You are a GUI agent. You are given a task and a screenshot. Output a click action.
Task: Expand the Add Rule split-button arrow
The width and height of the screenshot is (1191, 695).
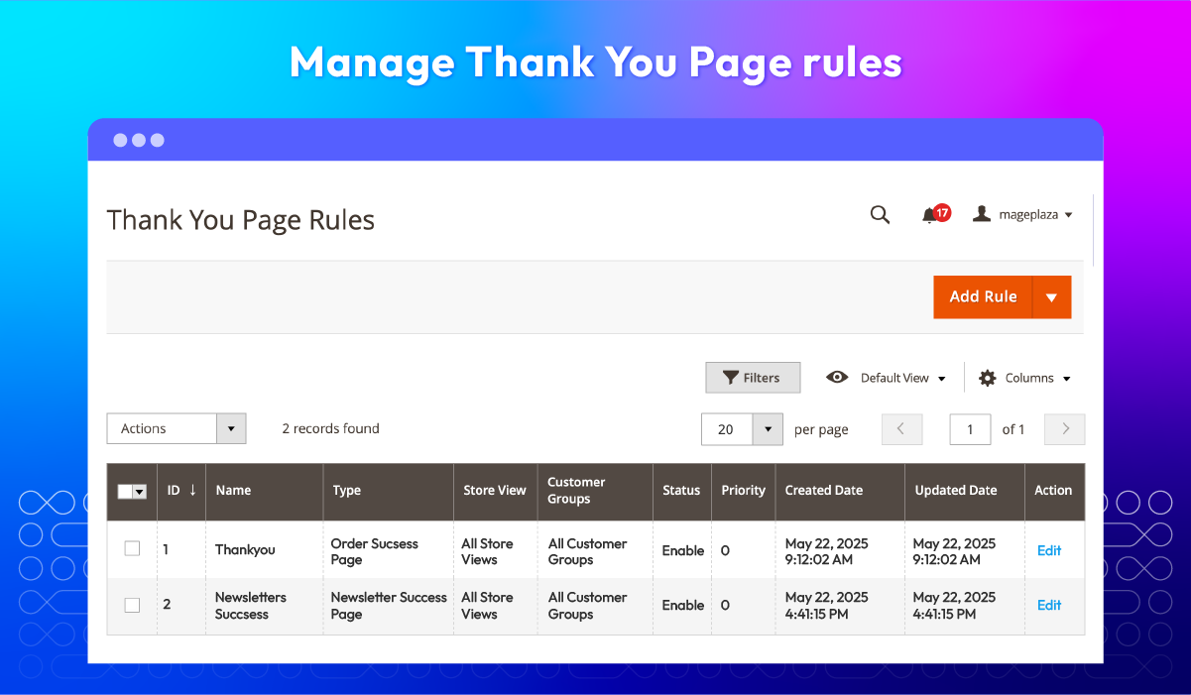(1051, 297)
